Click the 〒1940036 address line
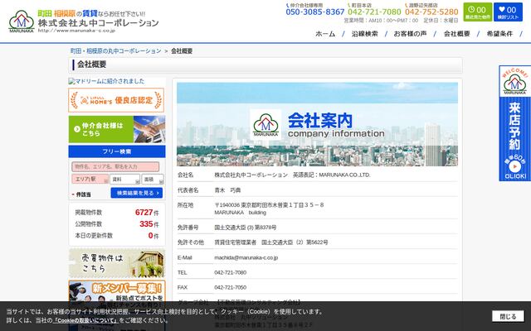The height and width of the screenshot is (331, 531). tap(269, 204)
